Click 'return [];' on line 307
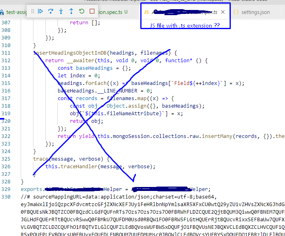The width and height of the screenshot is (285, 236). [85, 23]
